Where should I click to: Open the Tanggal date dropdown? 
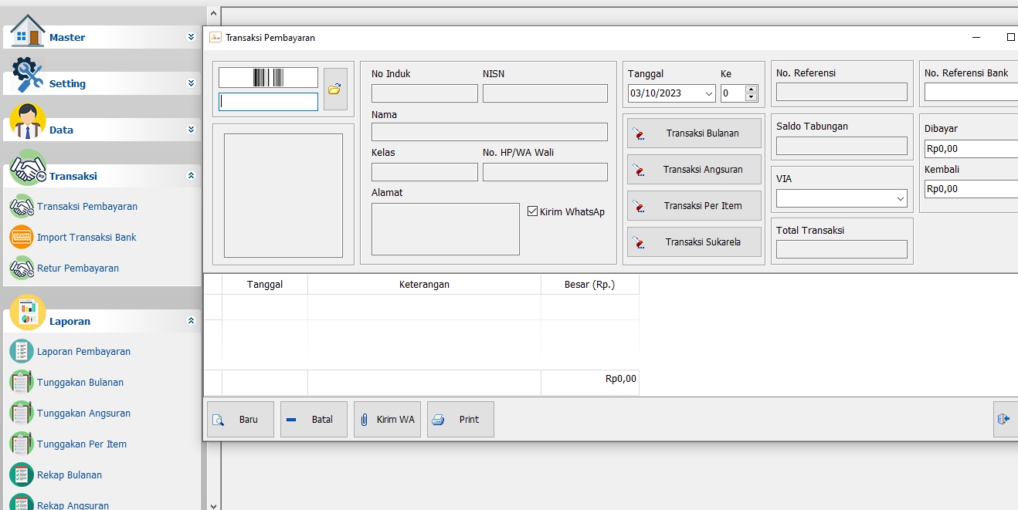709,93
